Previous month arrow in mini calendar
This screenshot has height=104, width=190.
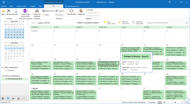pyautogui.click(x=5, y=22)
